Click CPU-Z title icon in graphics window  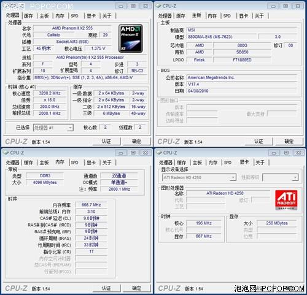[159, 153]
